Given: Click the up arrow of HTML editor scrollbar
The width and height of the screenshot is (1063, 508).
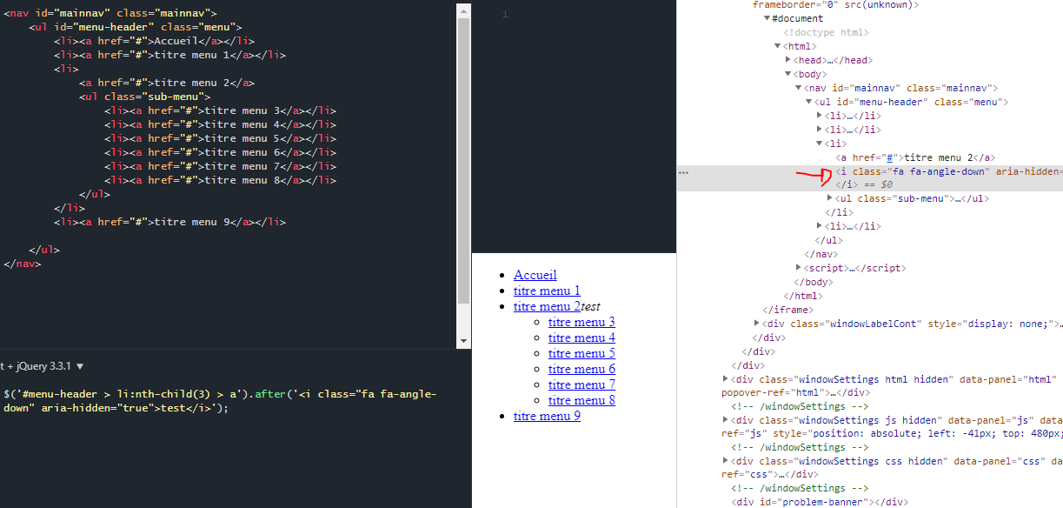Looking at the screenshot, I should 463,10.
